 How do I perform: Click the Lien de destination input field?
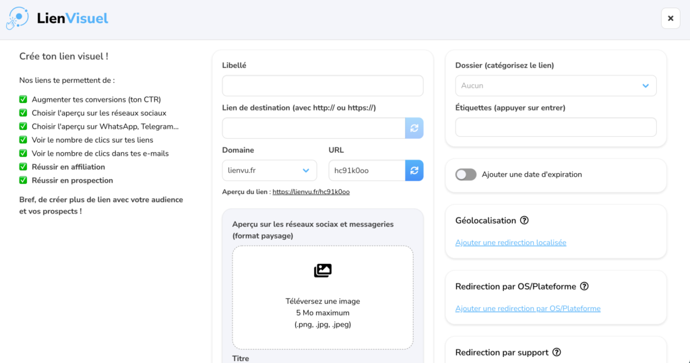coord(314,128)
